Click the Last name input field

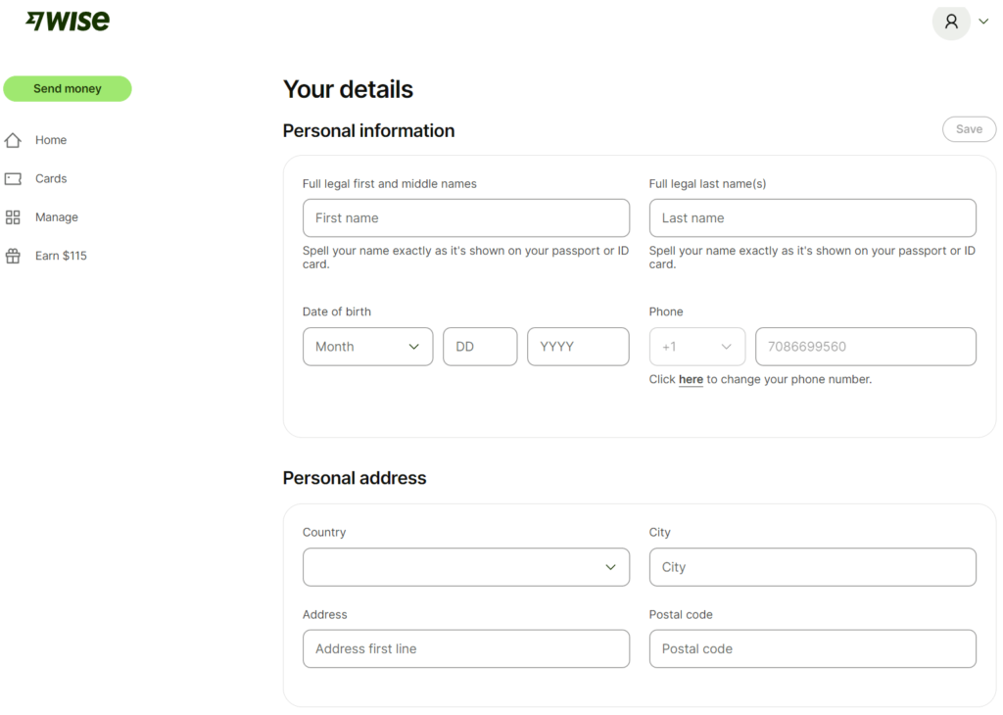pyautogui.click(x=812, y=217)
